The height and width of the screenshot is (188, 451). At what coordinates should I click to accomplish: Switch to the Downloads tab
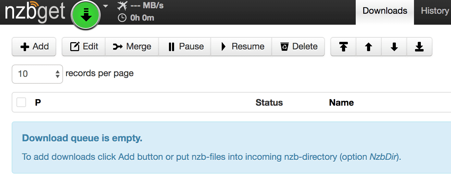tap(385, 11)
